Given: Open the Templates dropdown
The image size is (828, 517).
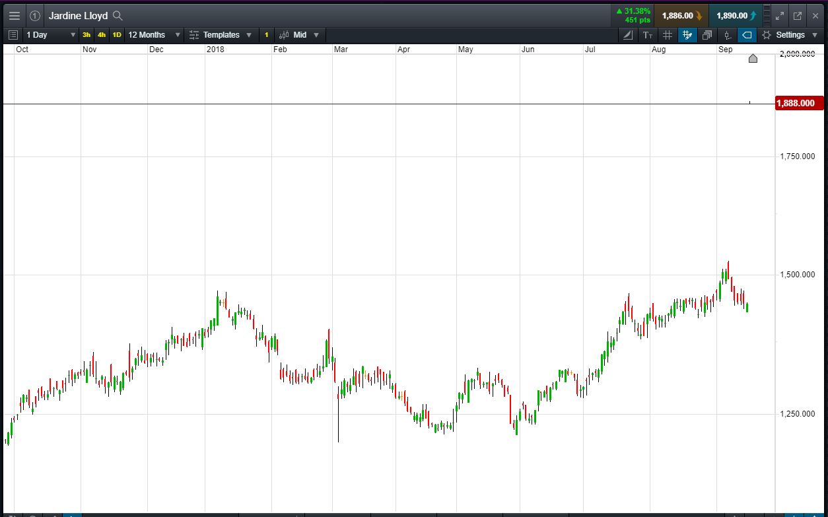Looking at the screenshot, I should [221, 35].
